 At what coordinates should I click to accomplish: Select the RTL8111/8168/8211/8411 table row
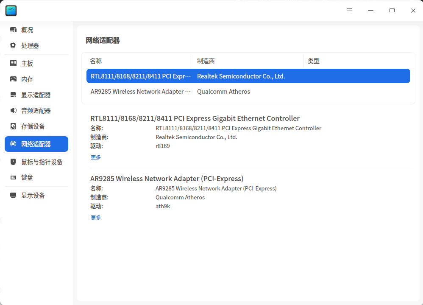[x=248, y=76]
